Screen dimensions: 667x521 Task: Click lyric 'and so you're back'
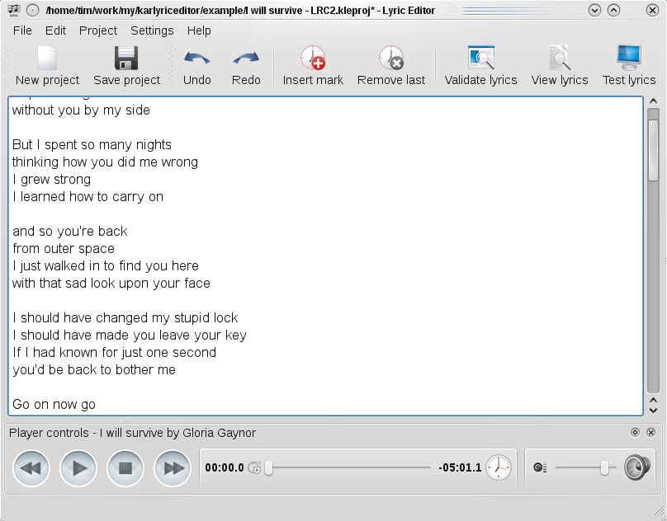(70, 231)
